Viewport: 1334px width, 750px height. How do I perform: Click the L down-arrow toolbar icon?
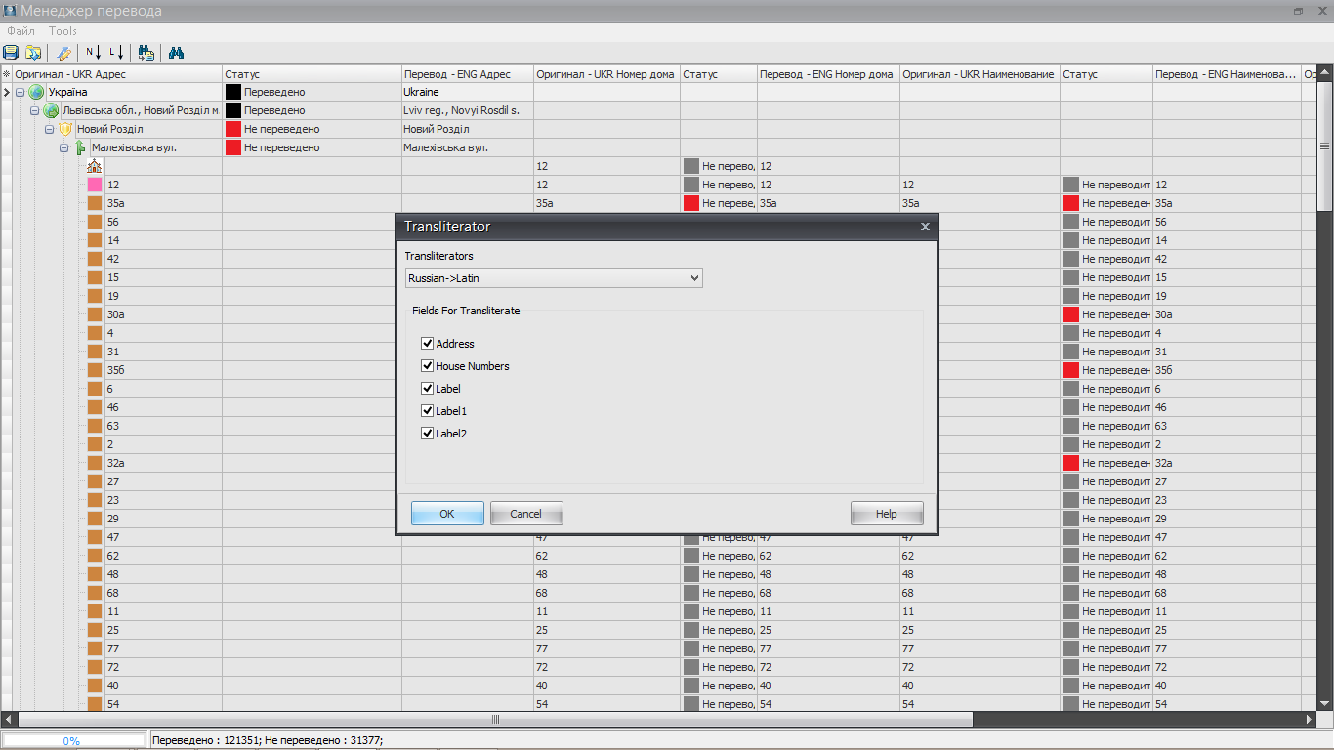pyautogui.click(x=117, y=52)
